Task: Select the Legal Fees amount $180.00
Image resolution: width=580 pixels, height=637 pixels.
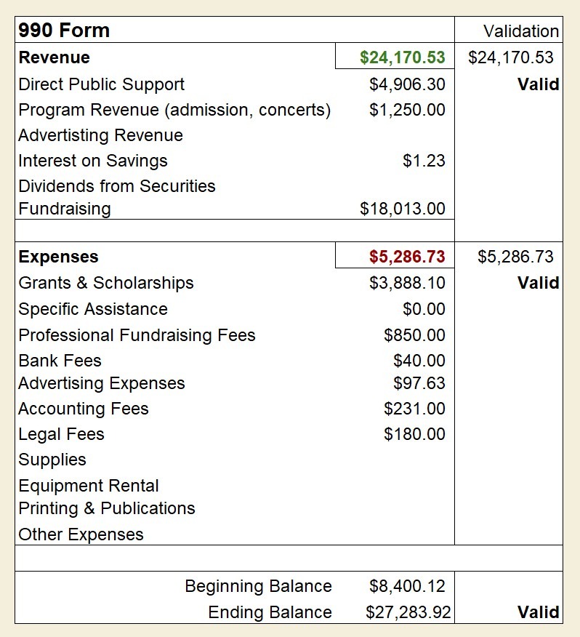Action: pos(414,434)
